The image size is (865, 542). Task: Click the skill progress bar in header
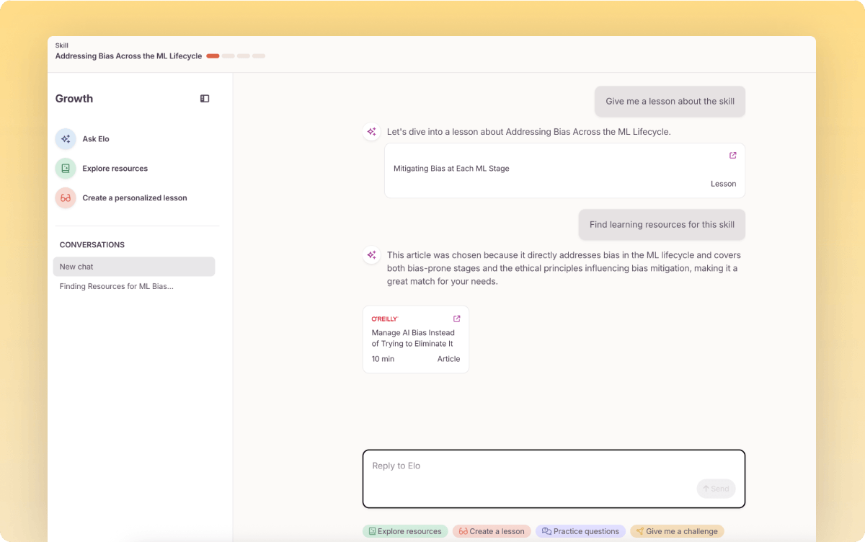[236, 56]
